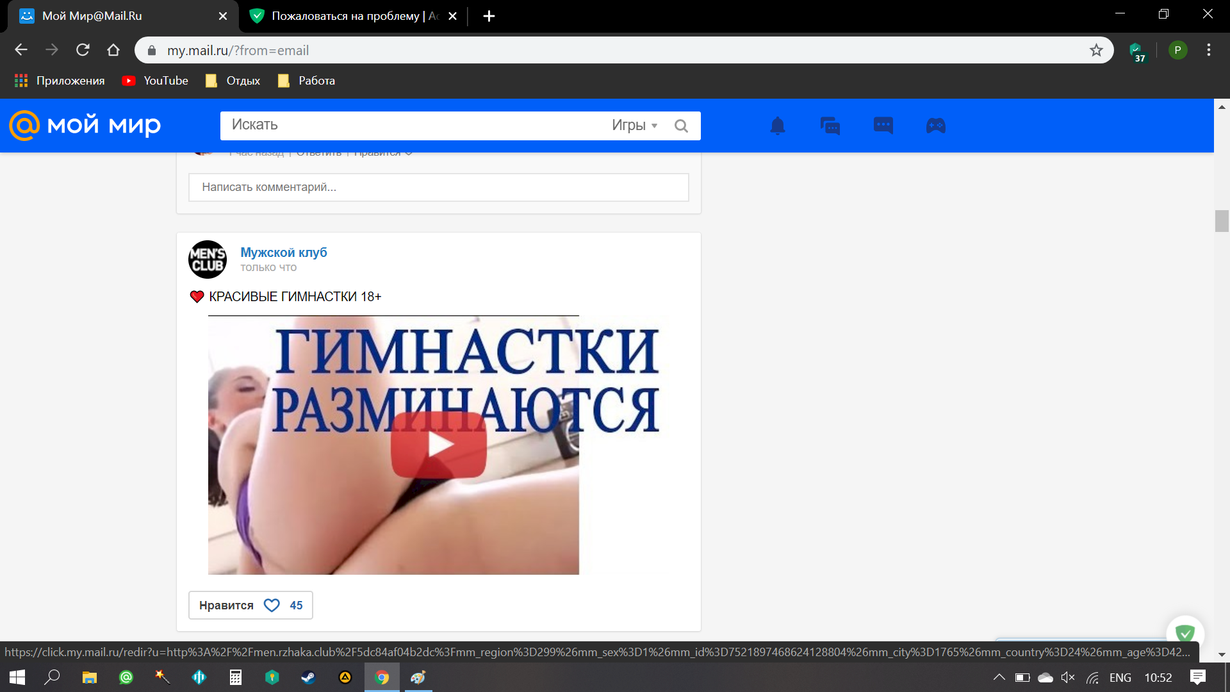The width and height of the screenshot is (1230, 692).
Task: Click the AdGuard floating shield on page
Action: point(1185,633)
